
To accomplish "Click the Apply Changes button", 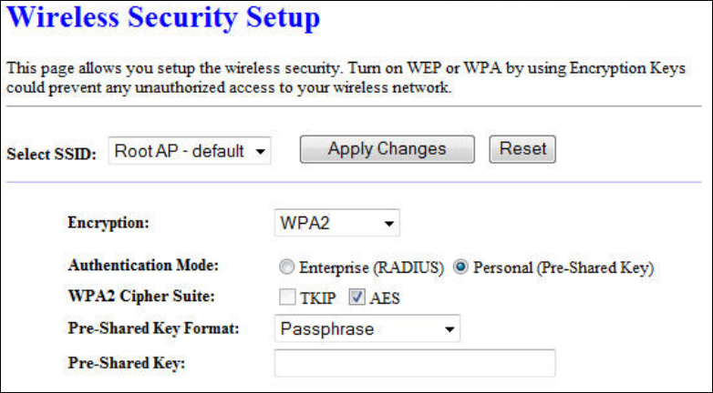I will (x=387, y=149).
